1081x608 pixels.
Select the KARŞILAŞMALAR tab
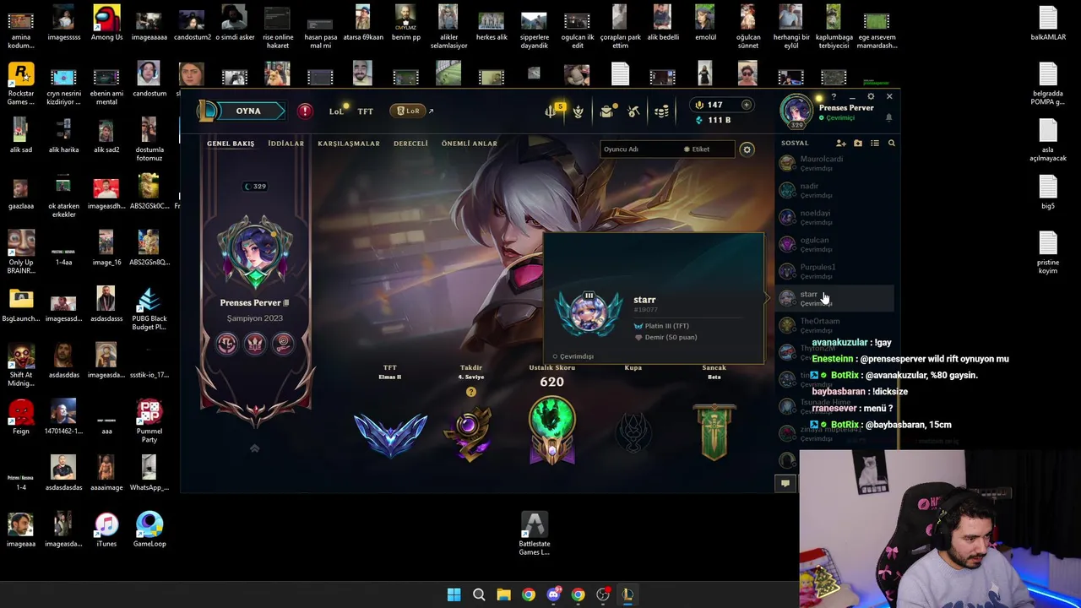pos(349,144)
